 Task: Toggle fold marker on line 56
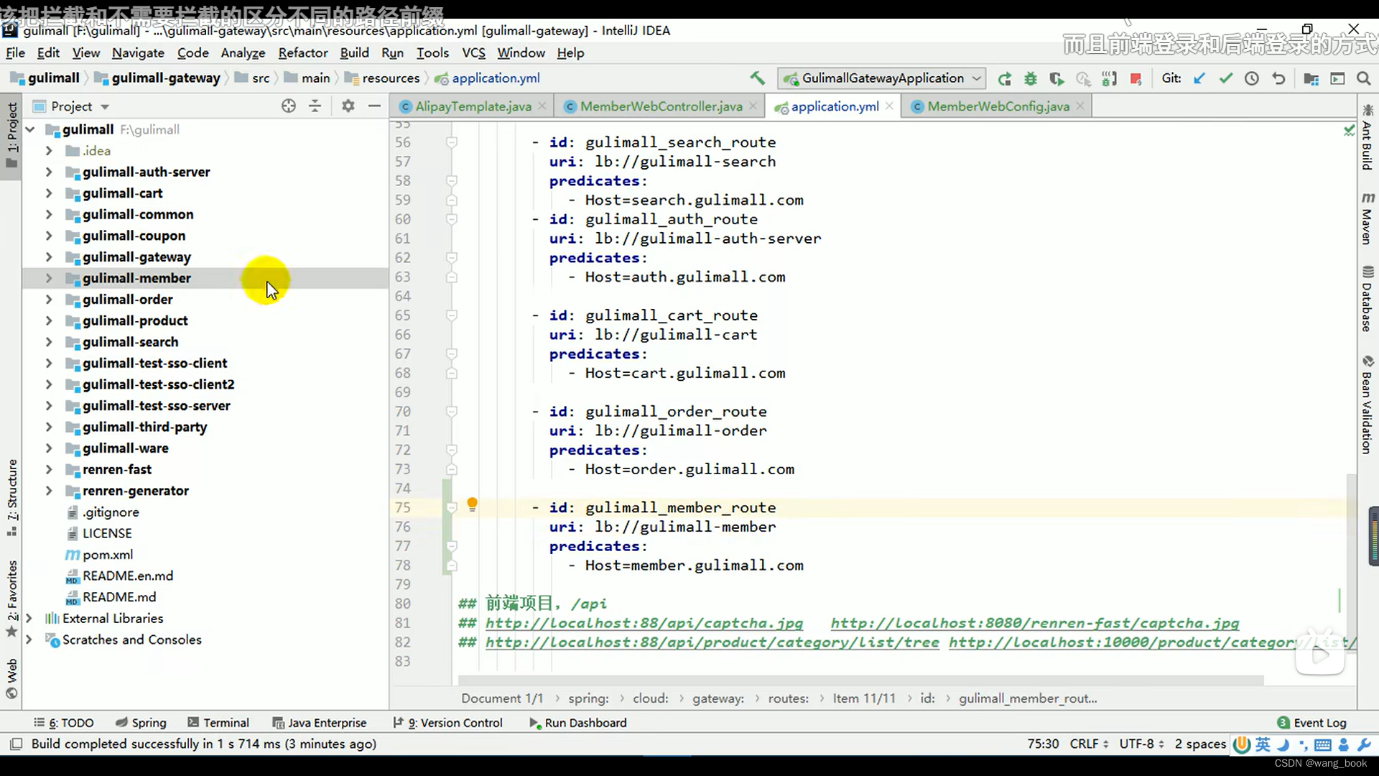[452, 142]
